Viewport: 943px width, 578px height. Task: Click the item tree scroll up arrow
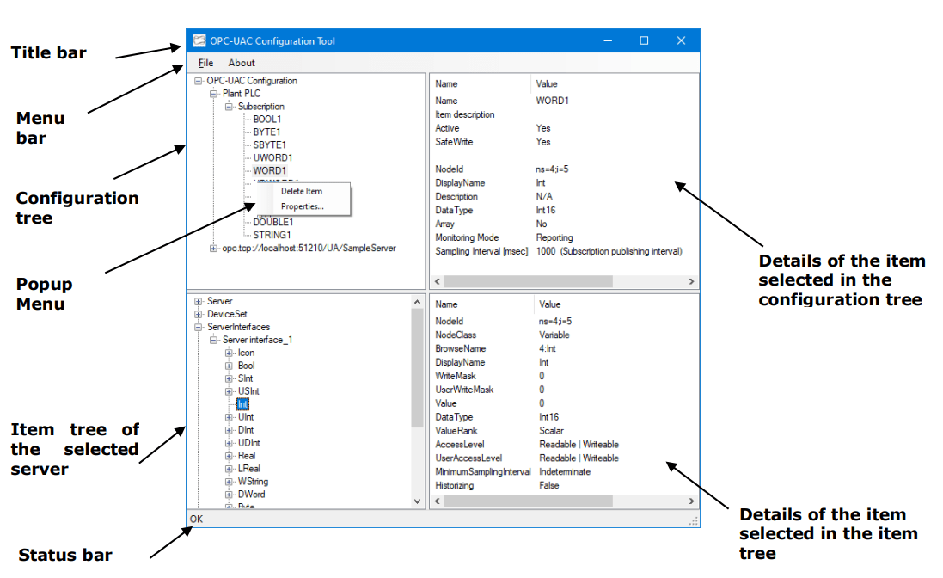coord(418,302)
